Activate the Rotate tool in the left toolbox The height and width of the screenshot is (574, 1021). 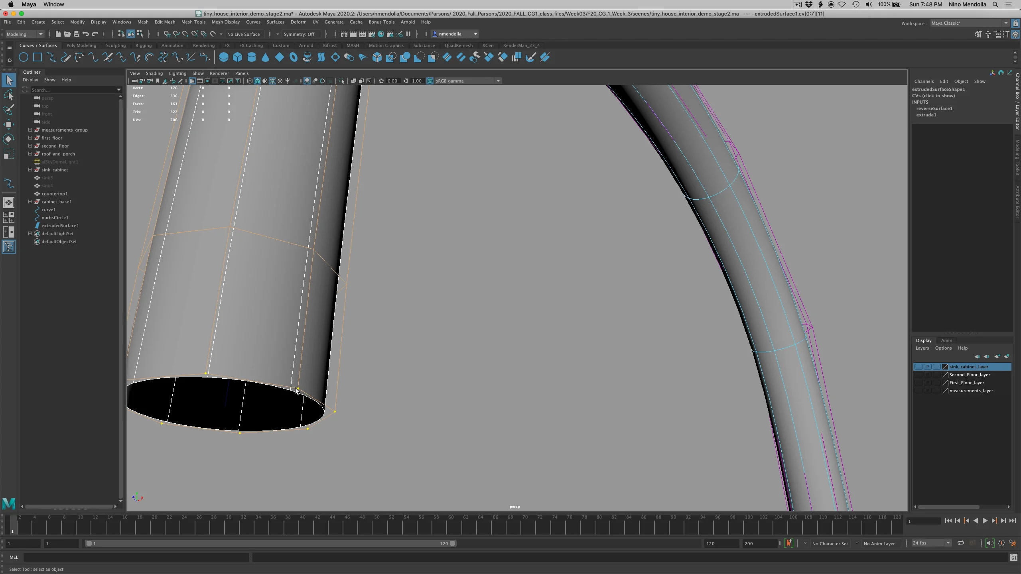pos(9,139)
